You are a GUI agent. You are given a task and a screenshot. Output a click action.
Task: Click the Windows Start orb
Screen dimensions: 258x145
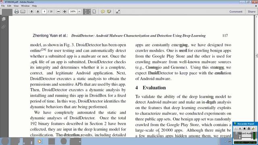tap(5, 141)
